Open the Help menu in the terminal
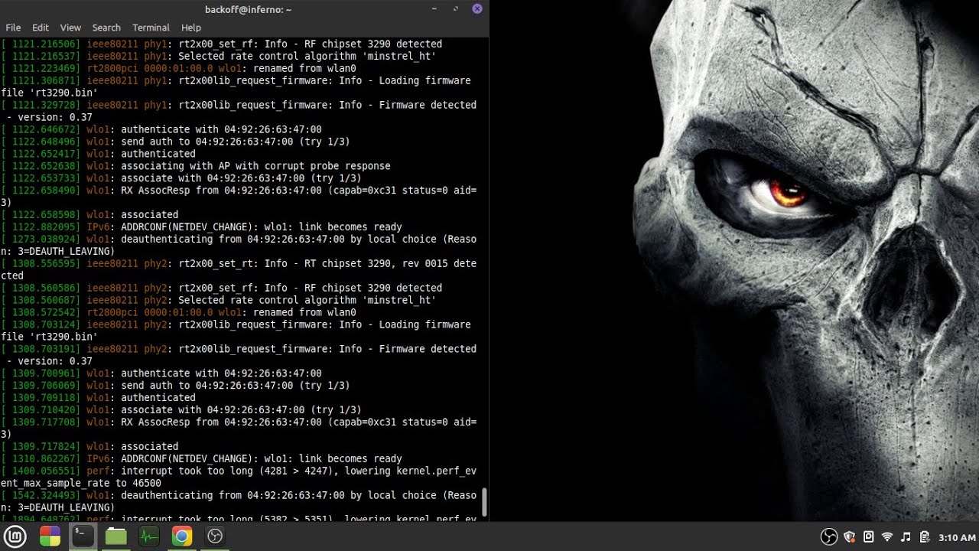This screenshot has width=979, height=551. pos(191,28)
